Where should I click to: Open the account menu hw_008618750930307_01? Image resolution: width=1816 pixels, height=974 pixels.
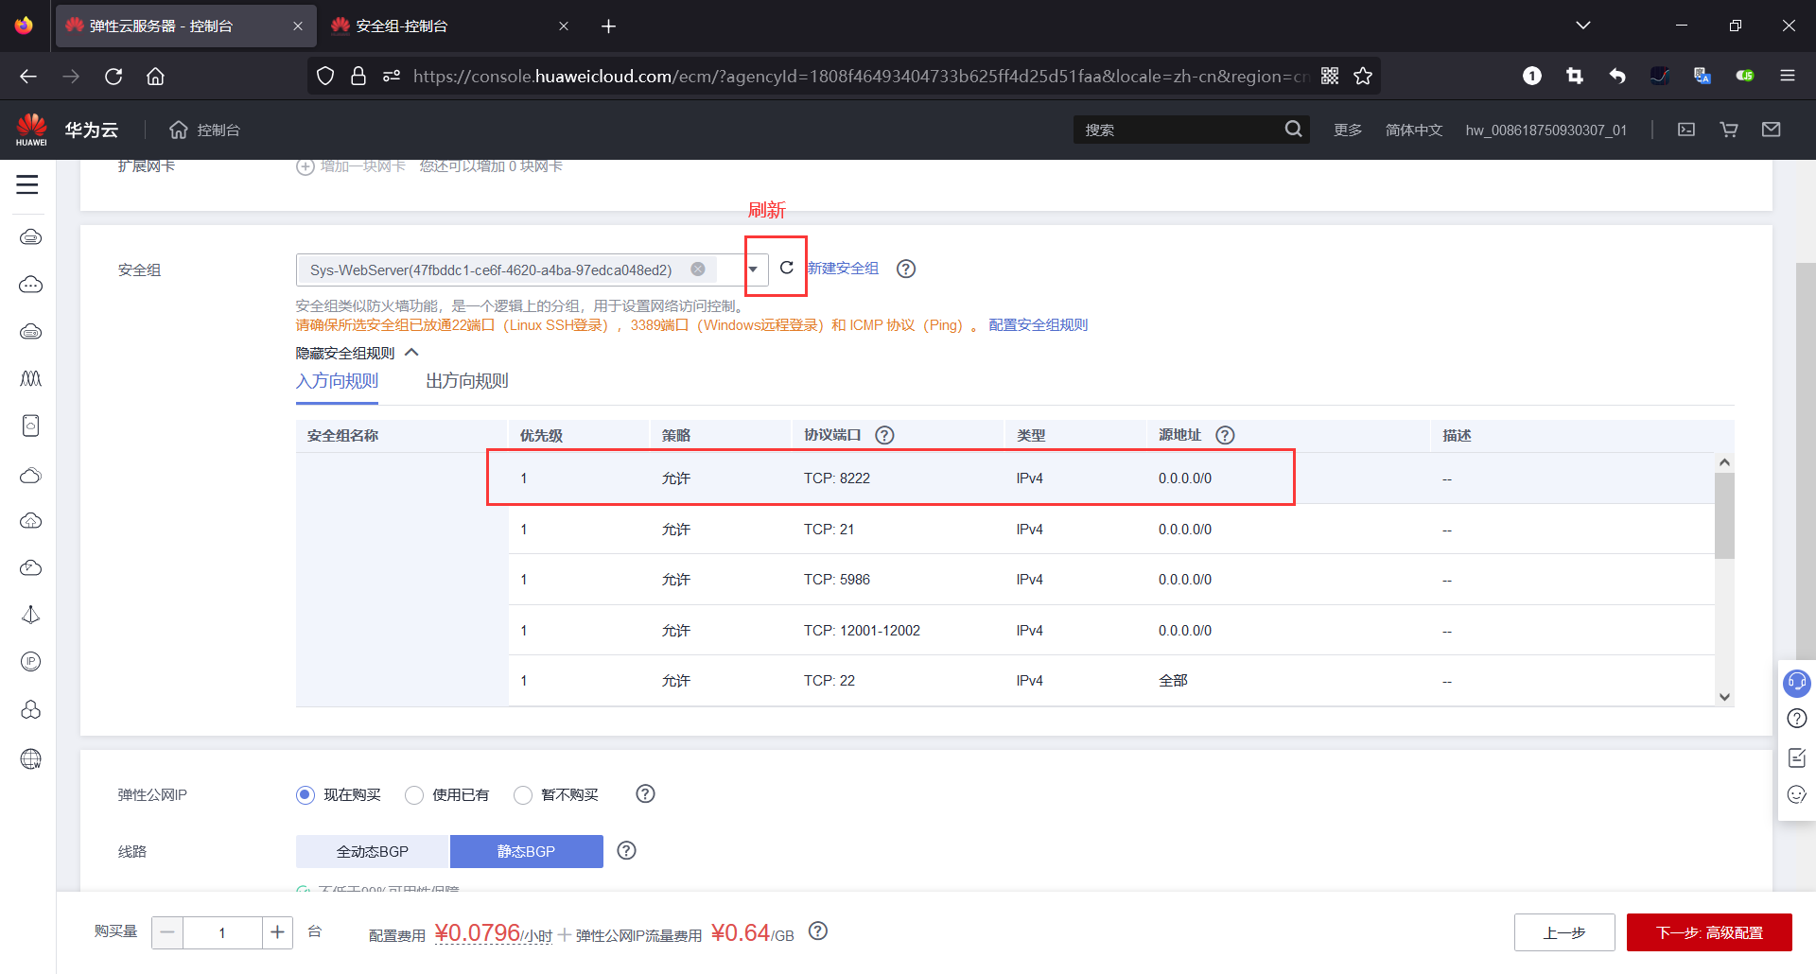pyautogui.click(x=1546, y=130)
